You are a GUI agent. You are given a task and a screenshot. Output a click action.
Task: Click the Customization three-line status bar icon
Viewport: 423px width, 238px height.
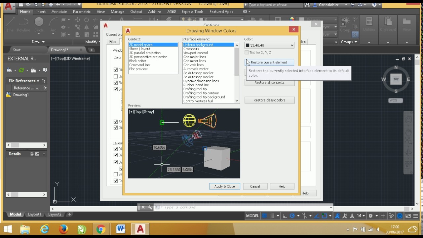[x=416, y=216]
